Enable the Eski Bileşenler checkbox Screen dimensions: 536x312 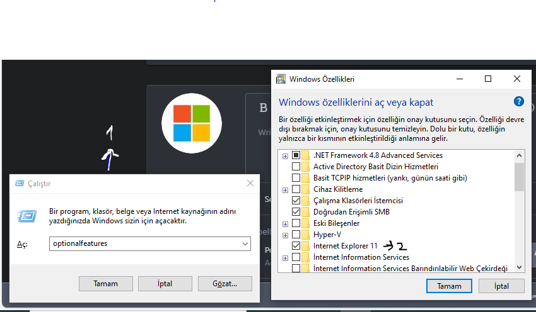(x=296, y=223)
